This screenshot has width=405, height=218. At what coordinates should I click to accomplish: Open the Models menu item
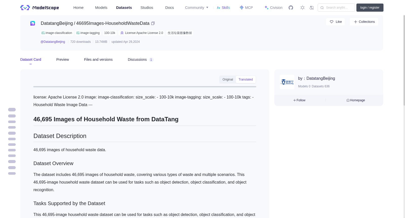coord(101,8)
